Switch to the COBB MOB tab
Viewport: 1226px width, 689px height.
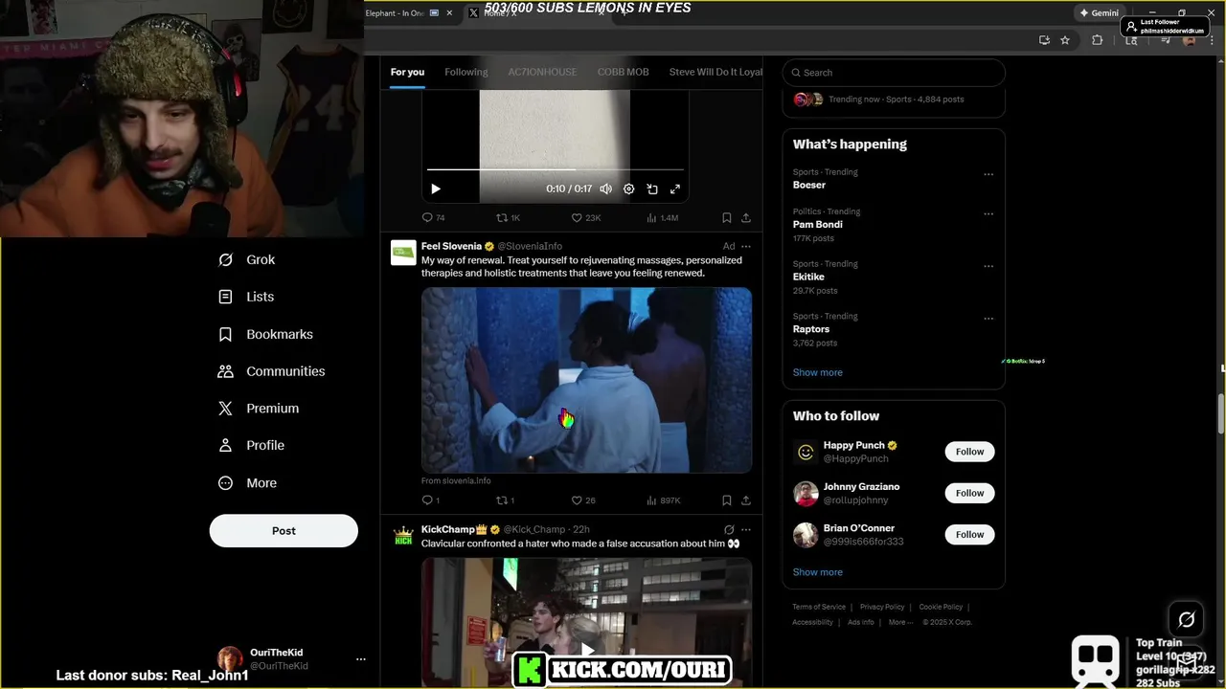pyautogui.click(x=624, y=72)
